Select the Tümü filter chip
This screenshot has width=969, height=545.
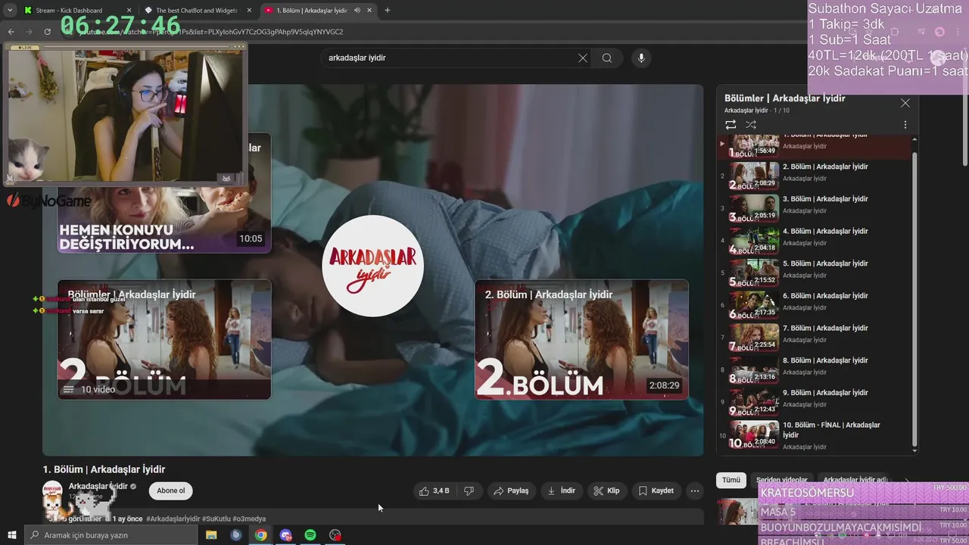point(731,480)
